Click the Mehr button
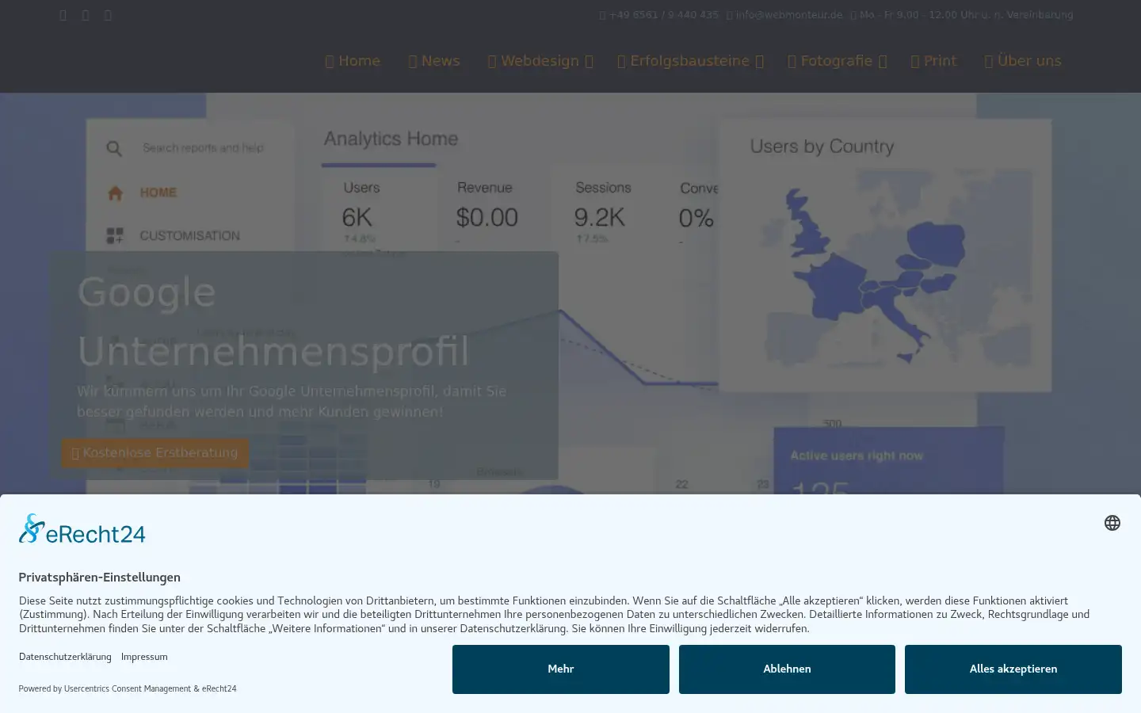Image resolution: width=1141 pixels, height=713 pixels. (x=561, y=669)
